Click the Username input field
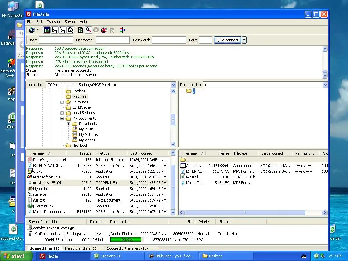Viewport: 348px width, 261px height. pyautogui.click(x=113, y=40)
